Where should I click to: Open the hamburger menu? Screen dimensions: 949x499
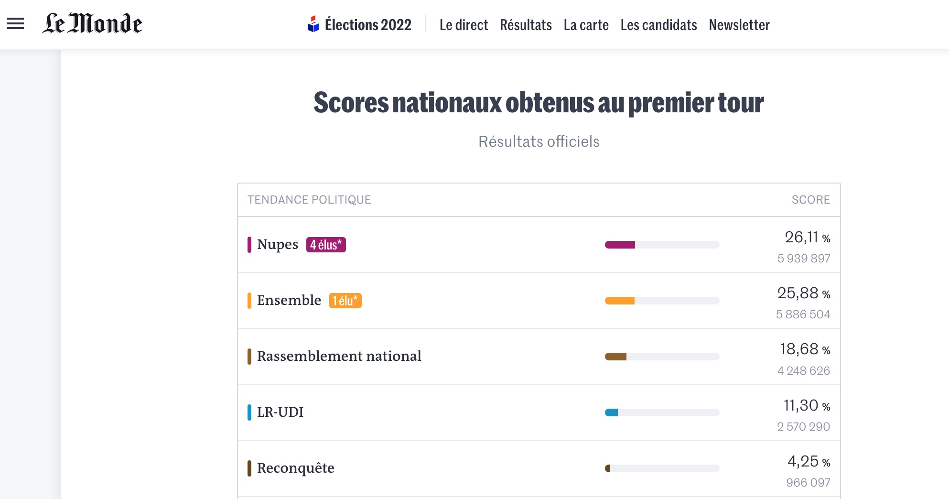point(15,23)
